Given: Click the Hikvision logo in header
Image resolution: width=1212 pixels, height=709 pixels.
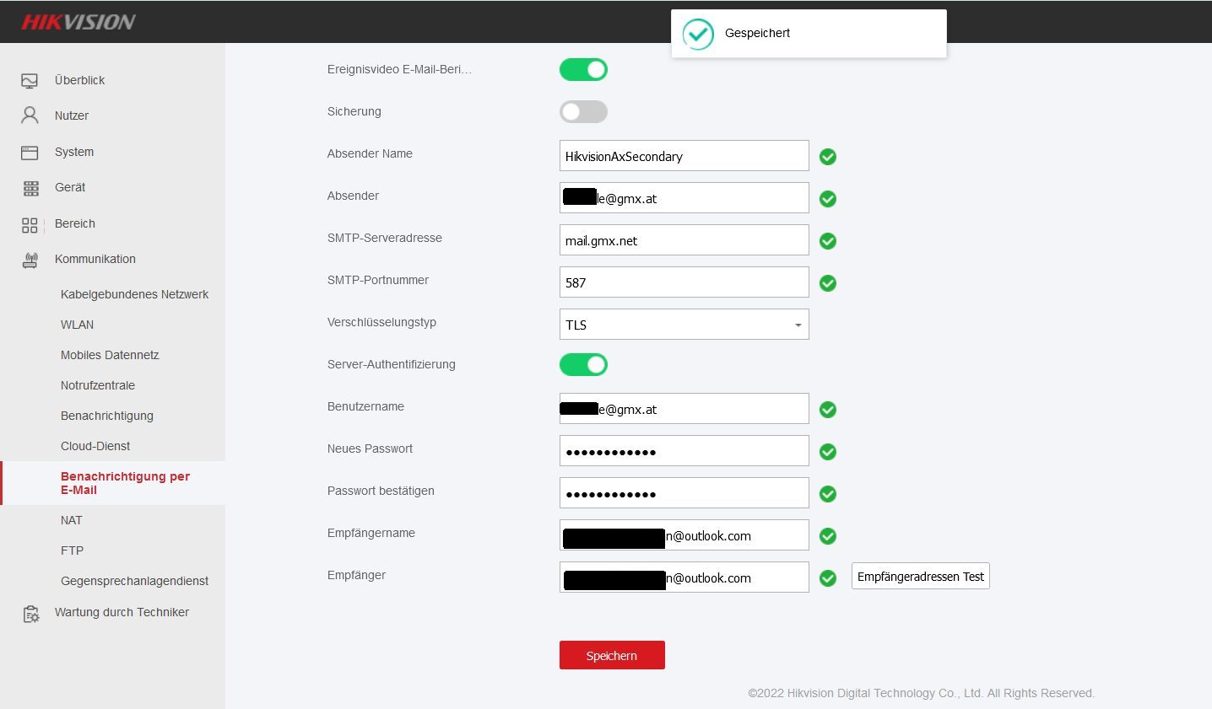Looking at the screenshot, I should [x=78, y=22].
